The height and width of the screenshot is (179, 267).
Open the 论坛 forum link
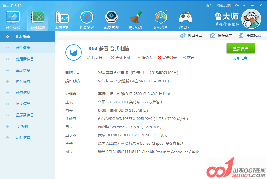click(210, 5)
